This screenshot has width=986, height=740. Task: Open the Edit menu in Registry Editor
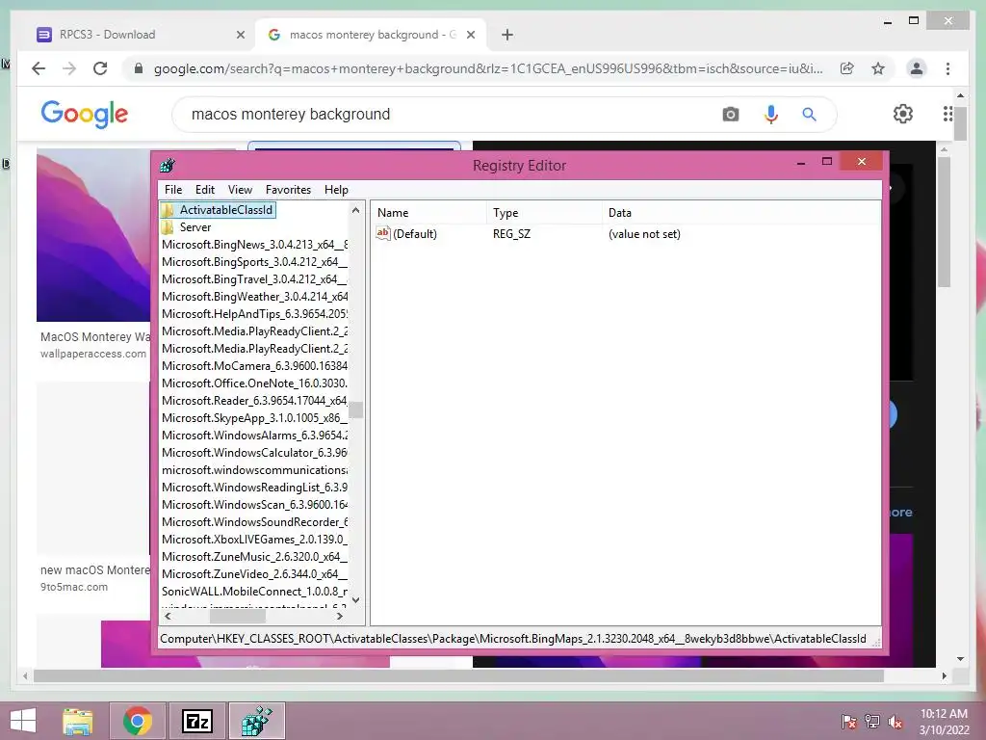click(205, 190)
